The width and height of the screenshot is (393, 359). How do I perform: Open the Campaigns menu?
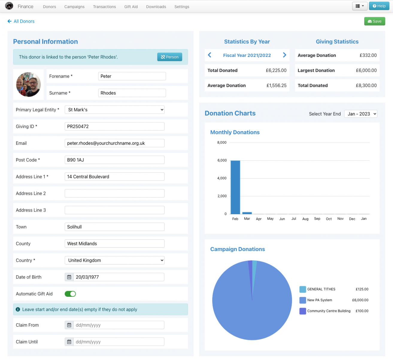point(74,7)
